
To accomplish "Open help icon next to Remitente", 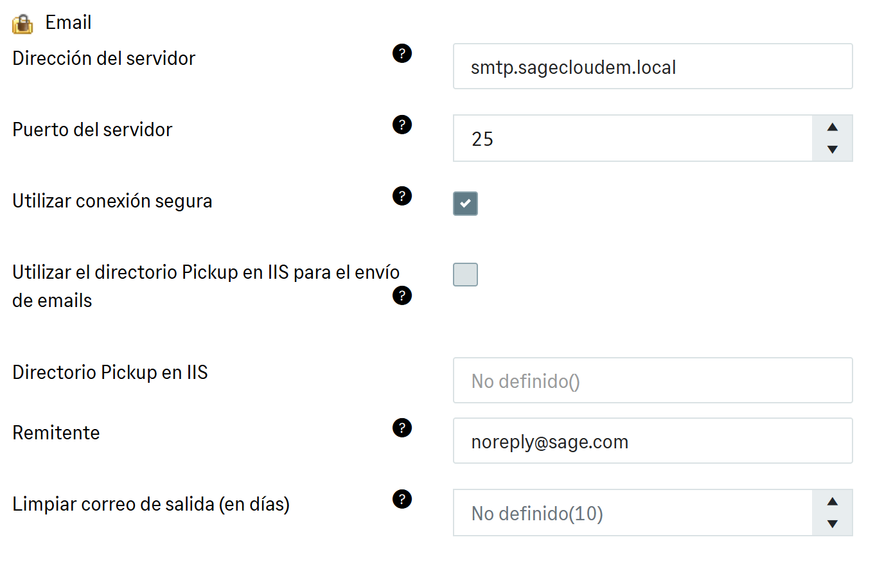I will coord(402,428).
